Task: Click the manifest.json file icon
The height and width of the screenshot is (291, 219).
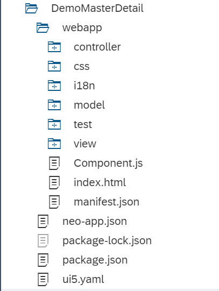Action: coord(54,202)
